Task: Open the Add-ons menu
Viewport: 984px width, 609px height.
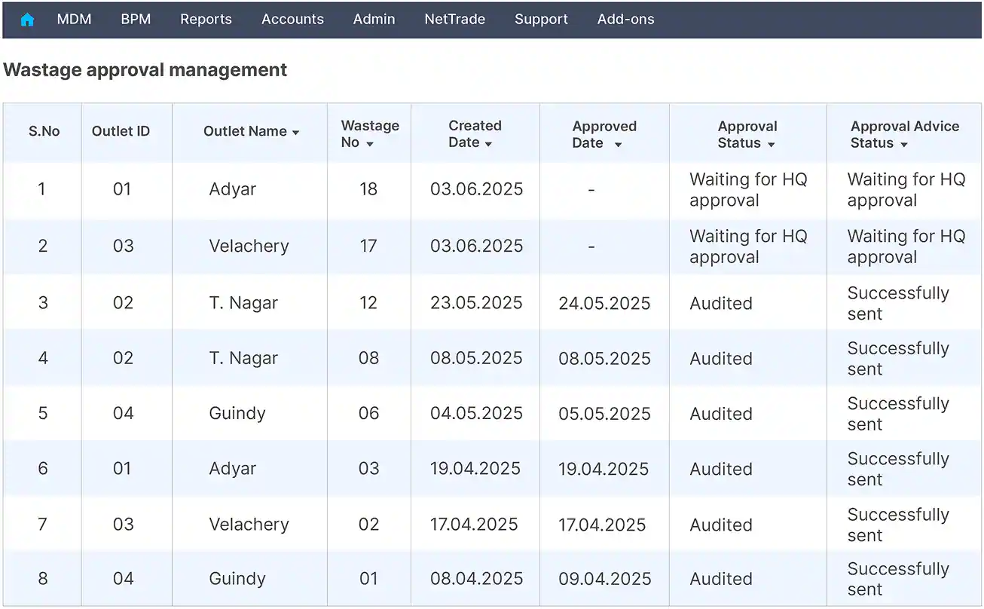Action: pyautogui.click(x=625, y=19)
